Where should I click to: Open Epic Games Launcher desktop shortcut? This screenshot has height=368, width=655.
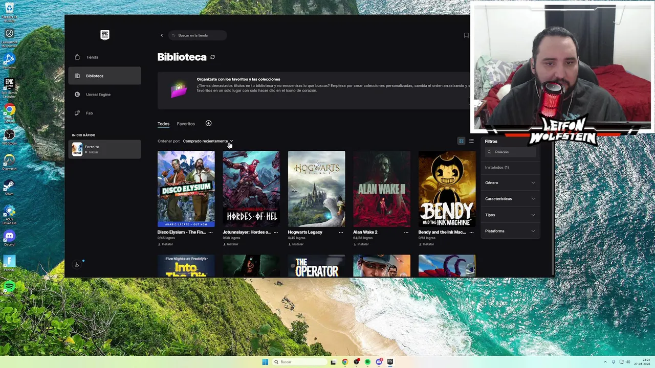pos(9,87)
